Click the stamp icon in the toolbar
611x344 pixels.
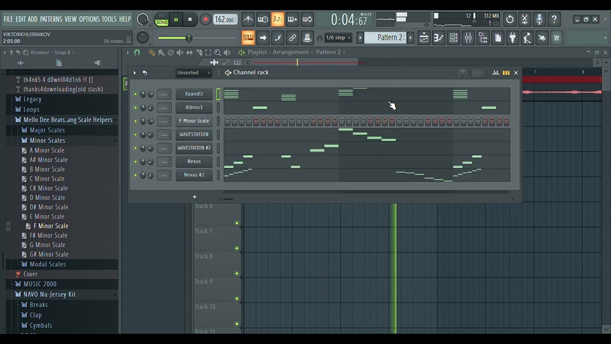(307, 38)
